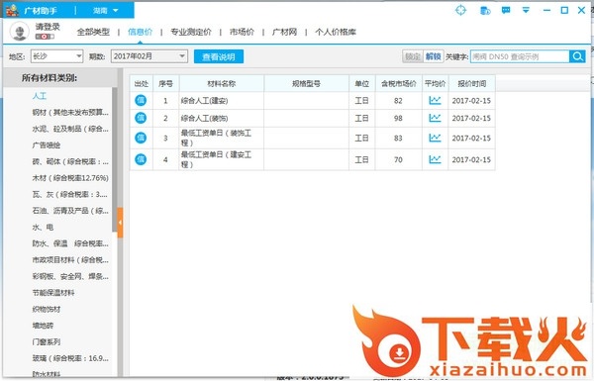Click source icon for 最低工资单日(装饰工程) row

coord(141,138)
